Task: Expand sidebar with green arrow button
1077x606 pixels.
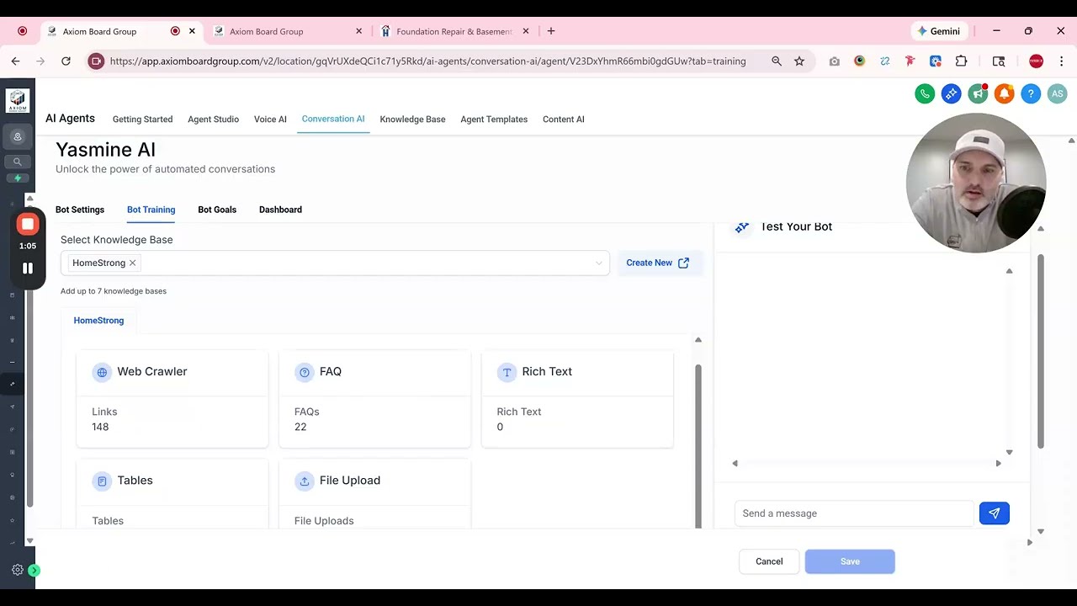Action: click(x=34, y=571)
